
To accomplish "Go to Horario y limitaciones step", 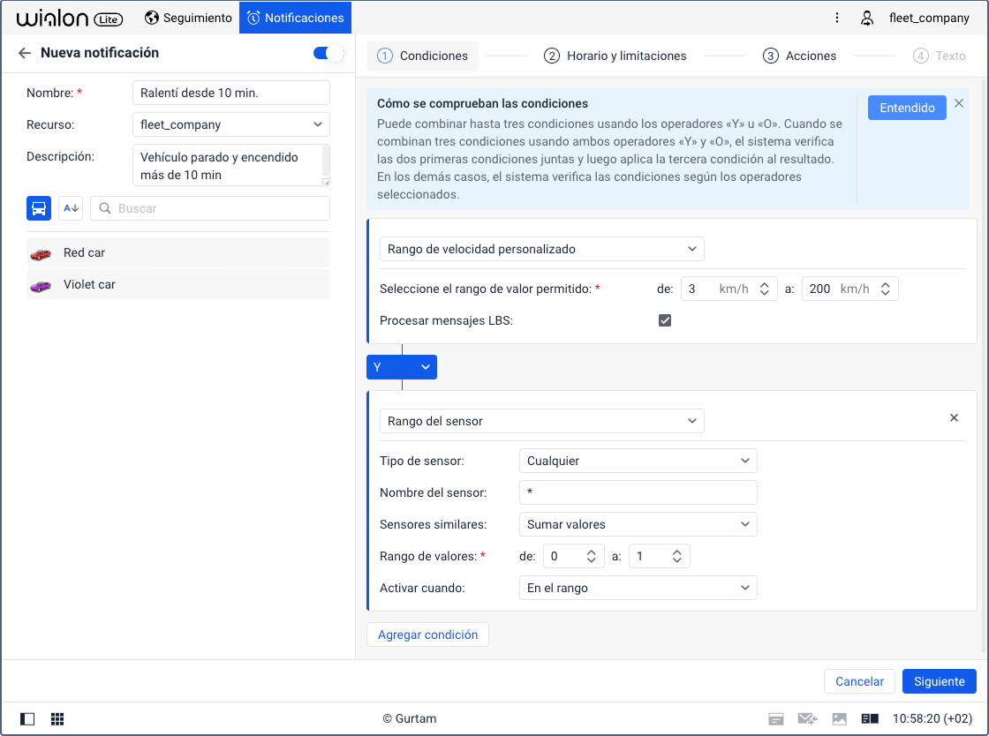I will [x=615, y=56].
